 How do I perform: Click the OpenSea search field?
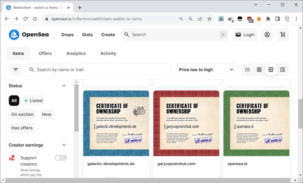[175, 35]
